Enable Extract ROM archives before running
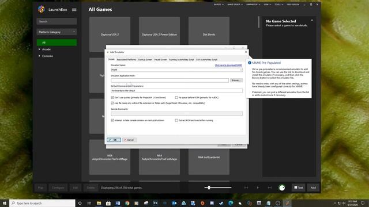Screen dimensions: 369x207 pyautogui.click(x=176, y=120)
